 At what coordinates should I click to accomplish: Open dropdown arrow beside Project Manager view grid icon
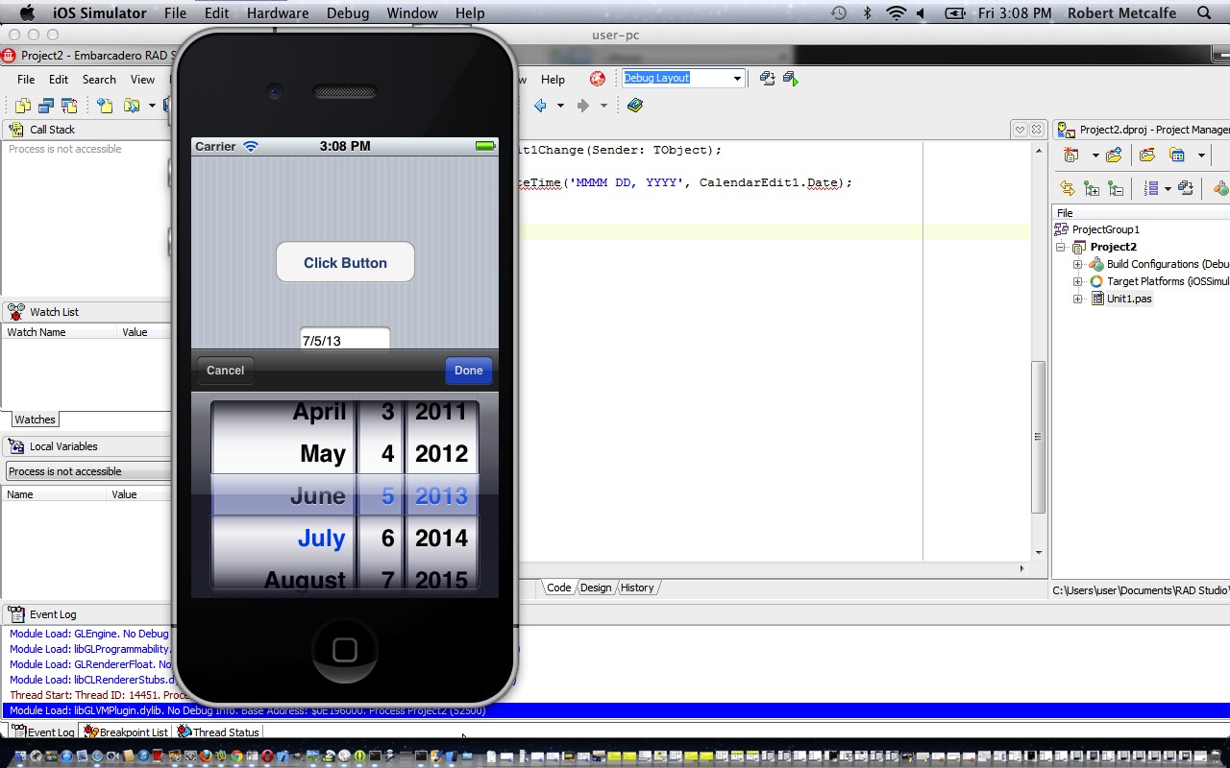point(1200,156)
